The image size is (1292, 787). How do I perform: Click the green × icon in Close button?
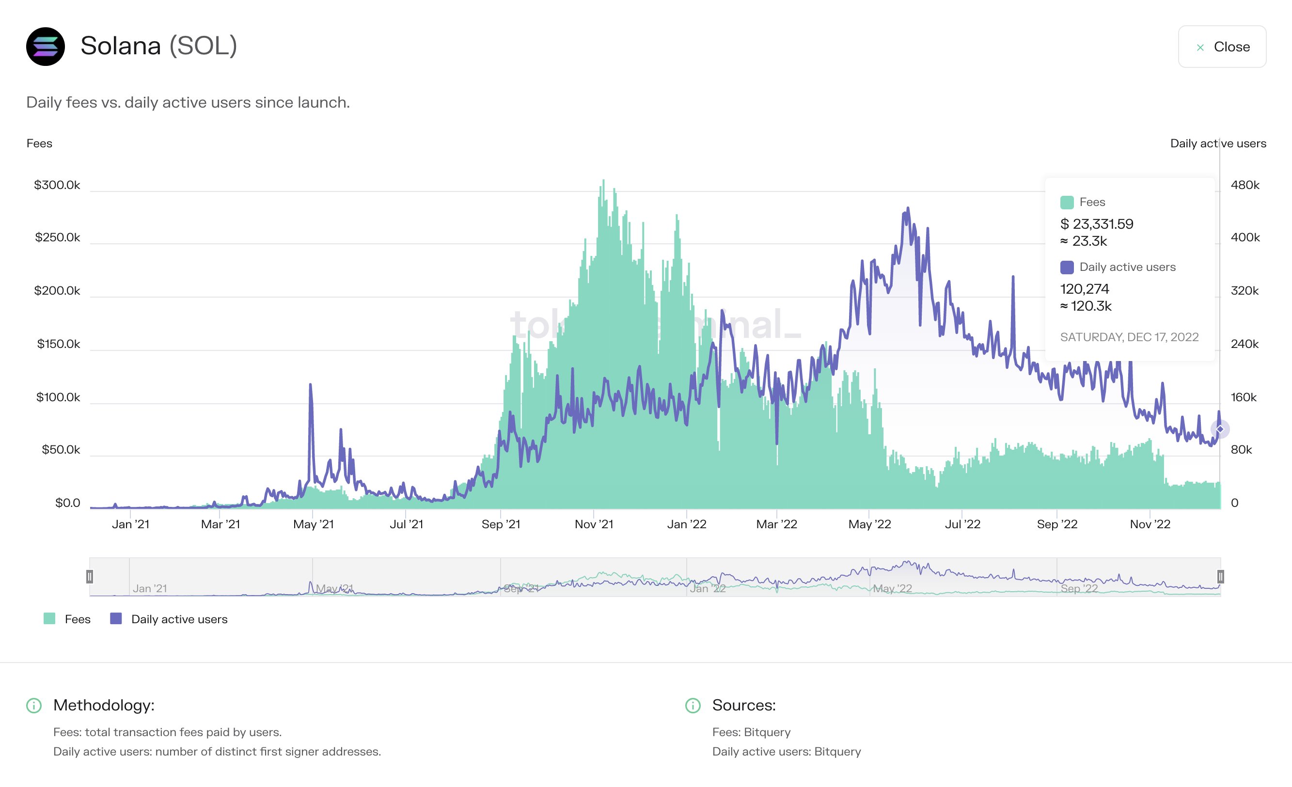tap(1201, 47)
